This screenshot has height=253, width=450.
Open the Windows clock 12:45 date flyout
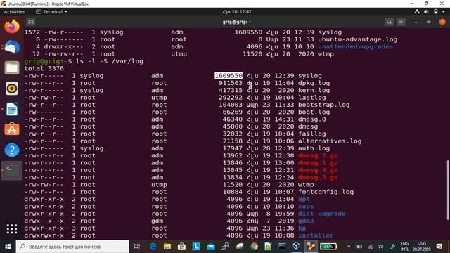point(421,247)
